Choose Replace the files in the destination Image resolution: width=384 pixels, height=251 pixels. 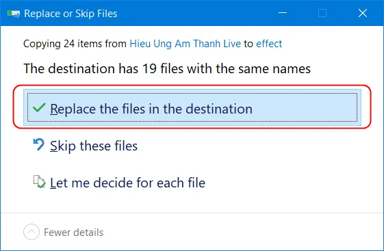coord(192,107)
